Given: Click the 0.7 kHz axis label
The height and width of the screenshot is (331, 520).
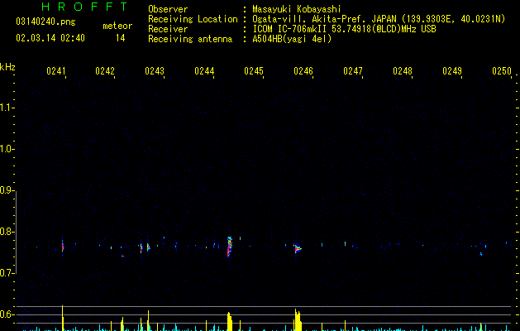Looking at the screenshot, I should (7, 273).
